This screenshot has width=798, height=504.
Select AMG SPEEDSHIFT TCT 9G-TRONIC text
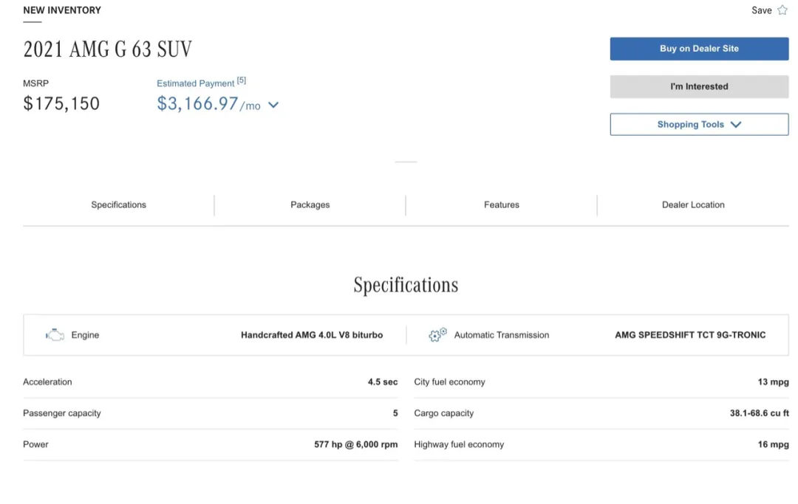point(690,335)
